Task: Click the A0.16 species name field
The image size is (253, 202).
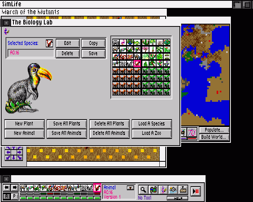Action: pyautogui.click(x=30, y=53)
